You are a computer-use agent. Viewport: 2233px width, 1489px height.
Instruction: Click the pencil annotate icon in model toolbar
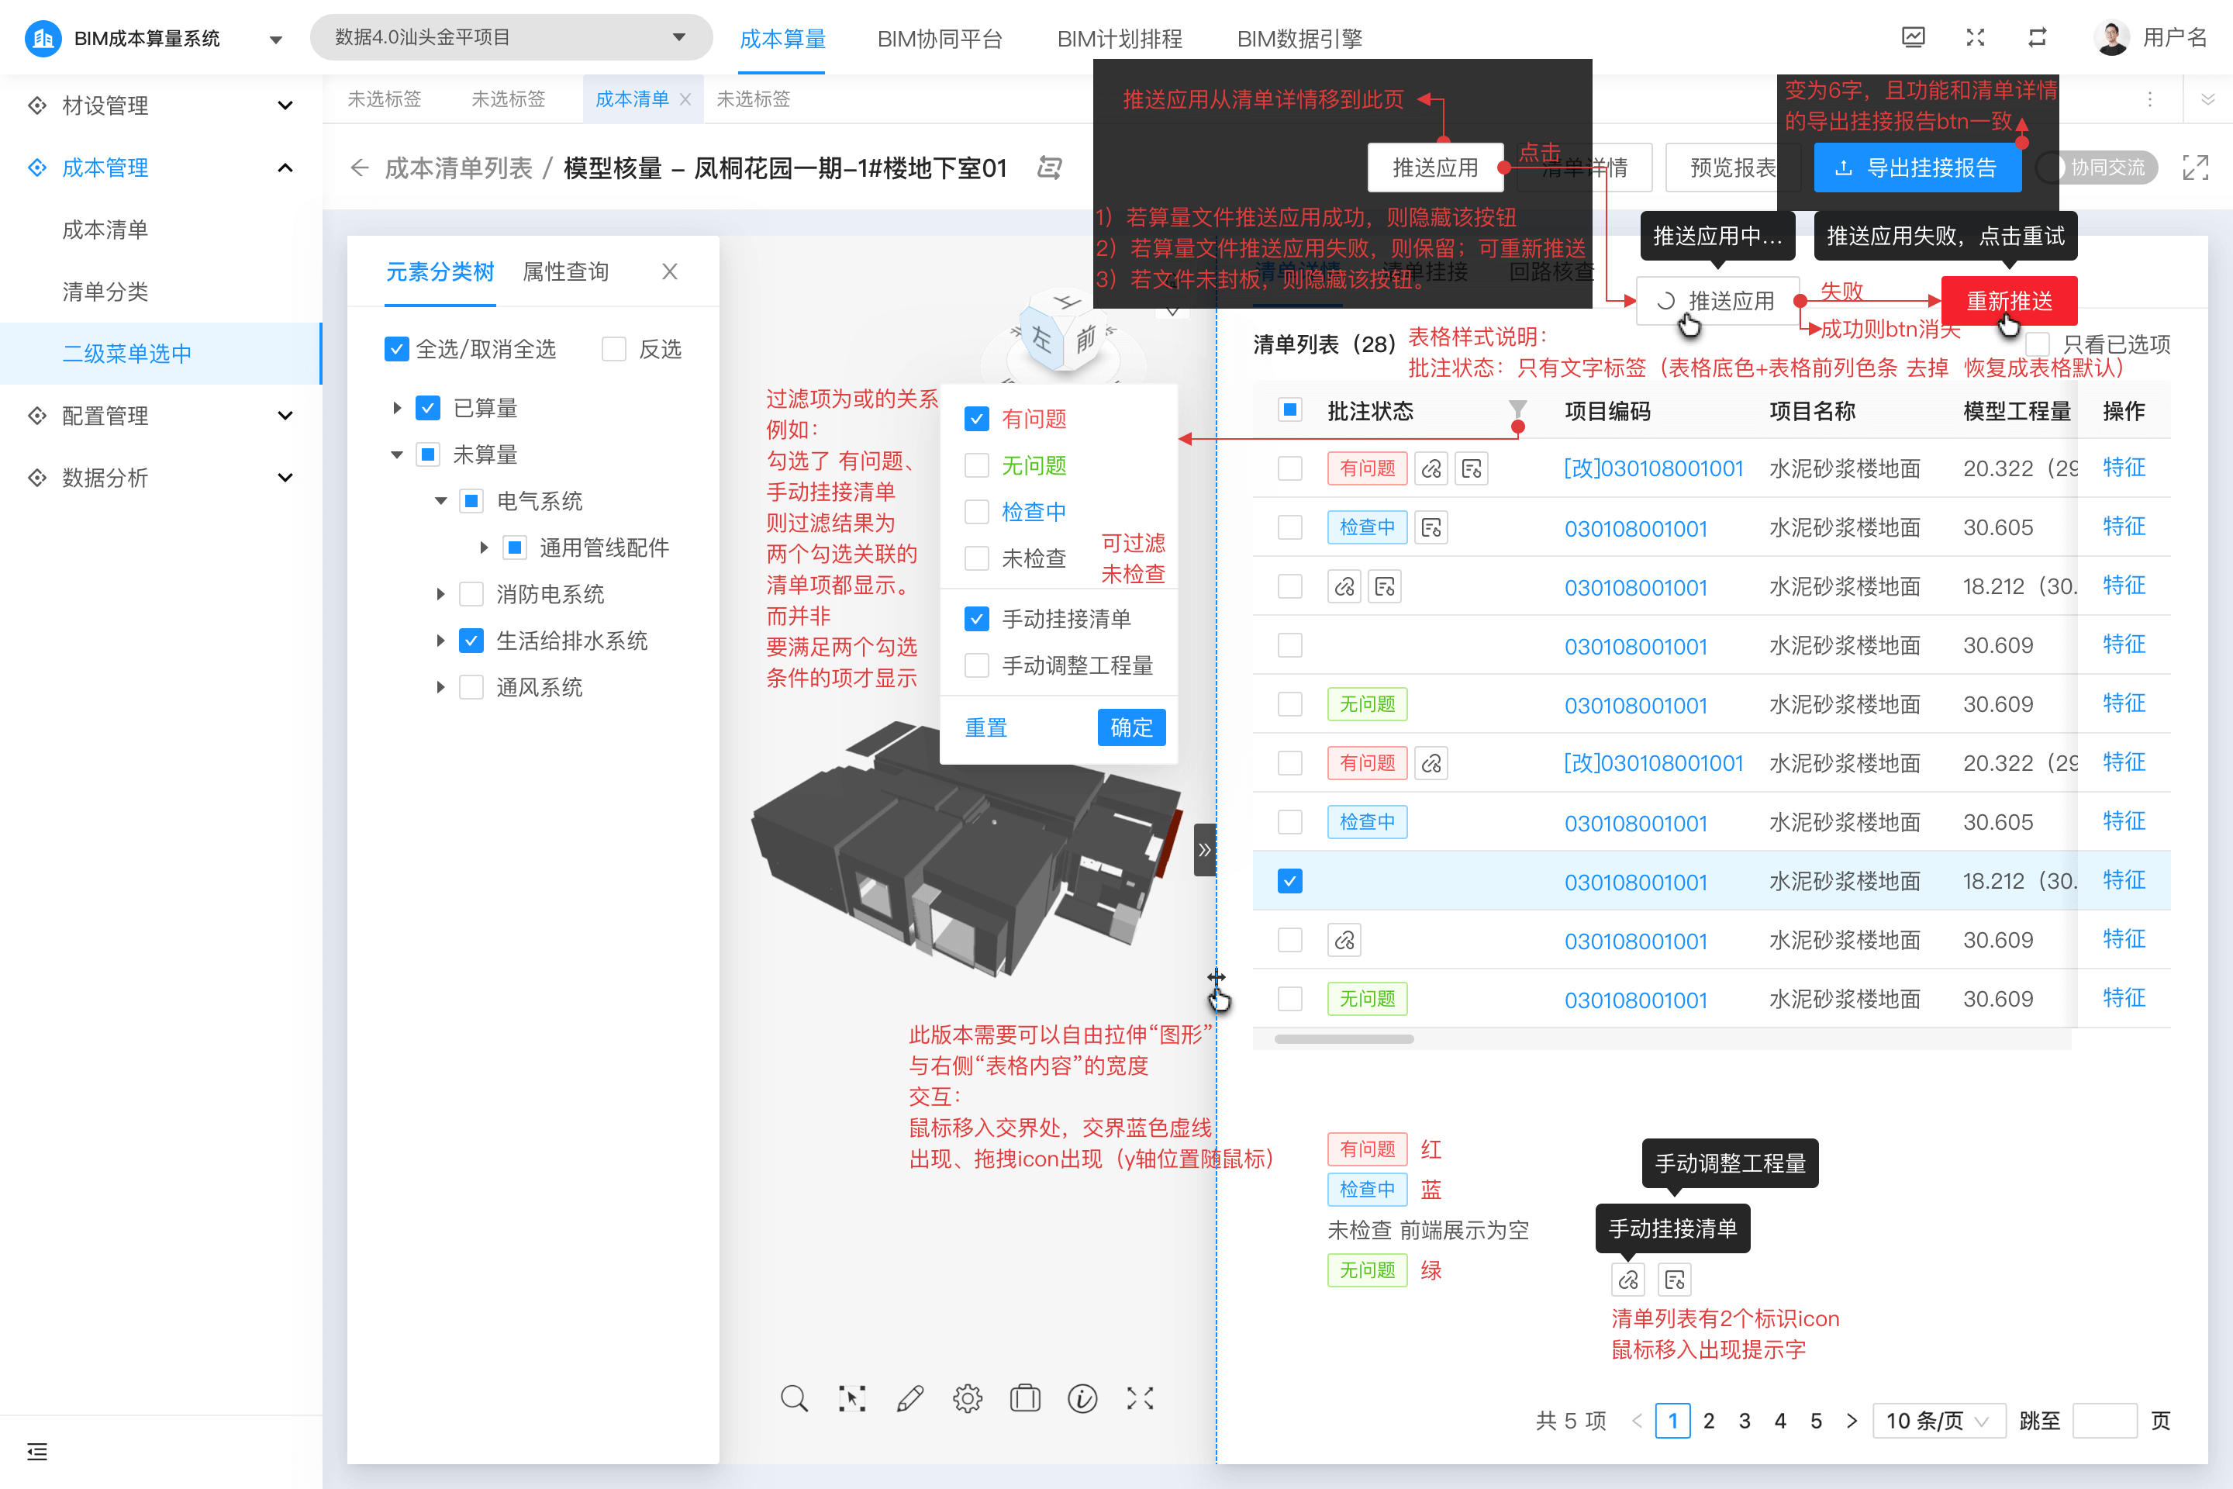[x=909, y=1399]
